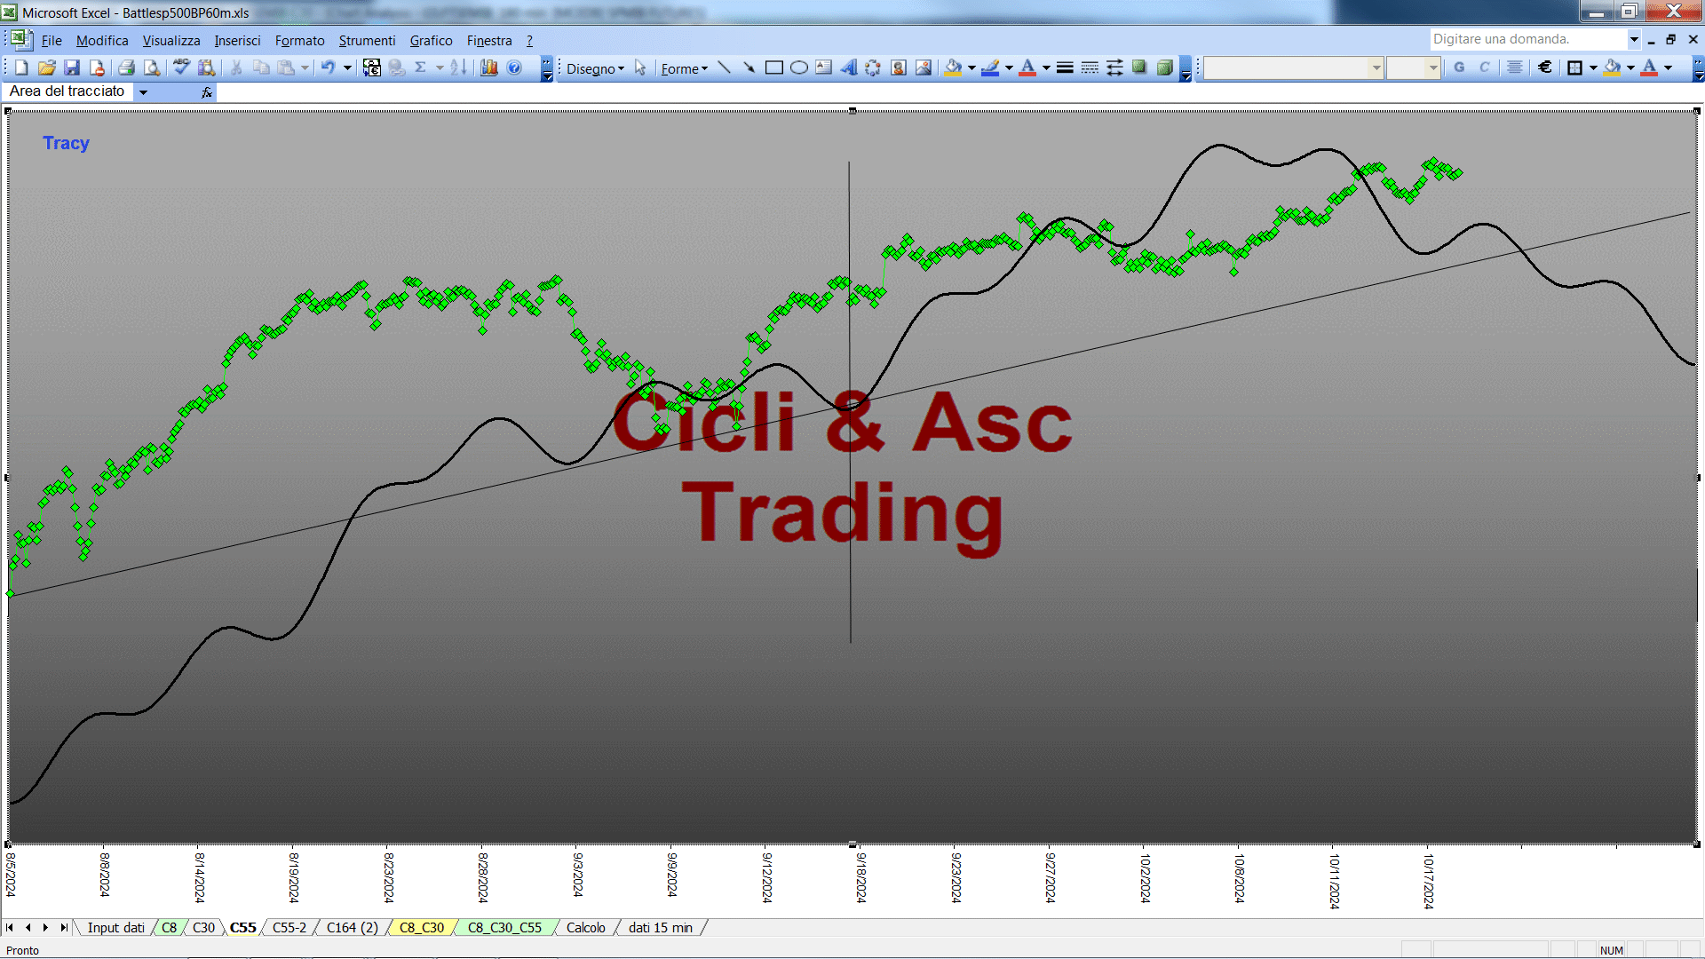This screenshot has width=1705, height=959.
Task: Insert a diagram or organization chart
Action: pos(874,67)
